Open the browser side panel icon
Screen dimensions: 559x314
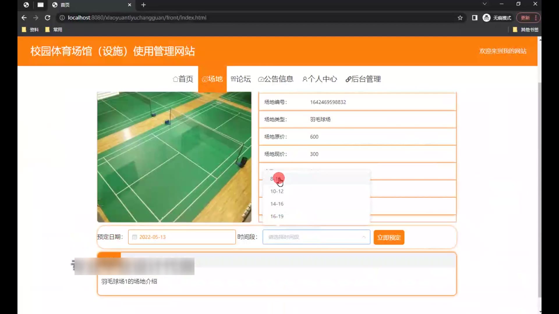(475, 18)
